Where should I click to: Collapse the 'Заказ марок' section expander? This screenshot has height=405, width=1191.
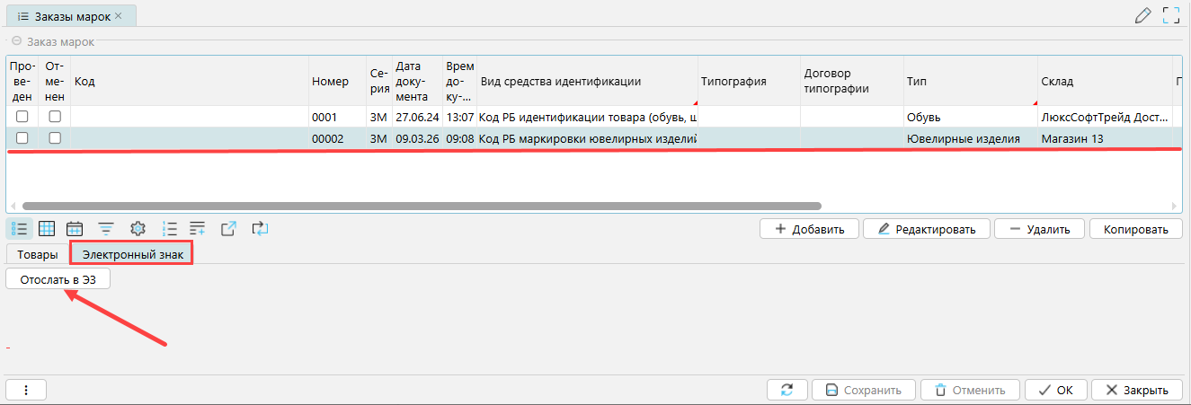pyautogui.click(x=16, y=41)
